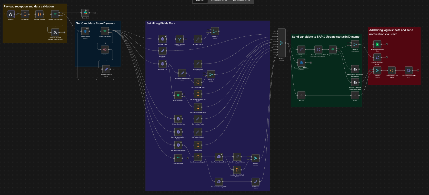
Task: Select 'Payload reception and data validation' sticky title
Action: [29, 6]
